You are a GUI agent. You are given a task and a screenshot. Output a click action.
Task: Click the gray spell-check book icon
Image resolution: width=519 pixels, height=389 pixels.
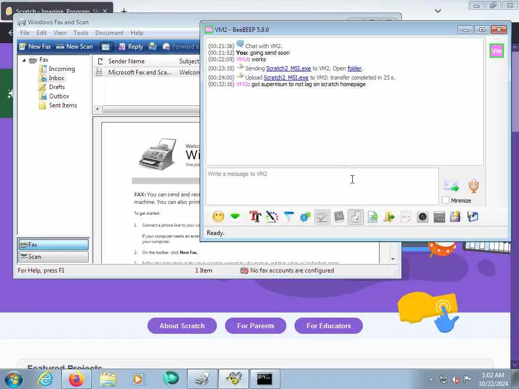[339, 217]
